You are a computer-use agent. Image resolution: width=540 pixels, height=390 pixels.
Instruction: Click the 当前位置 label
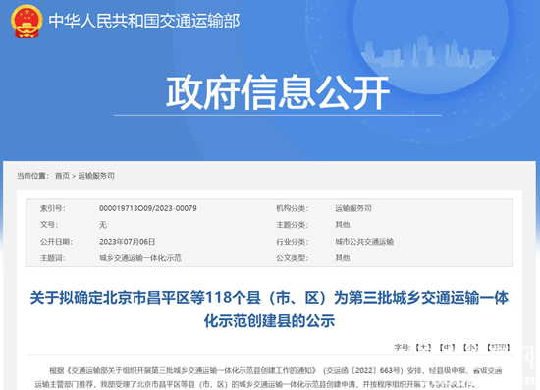[x=33, y=176]
